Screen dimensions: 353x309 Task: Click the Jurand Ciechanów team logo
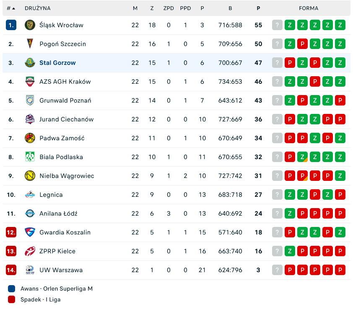coord(30,119)
